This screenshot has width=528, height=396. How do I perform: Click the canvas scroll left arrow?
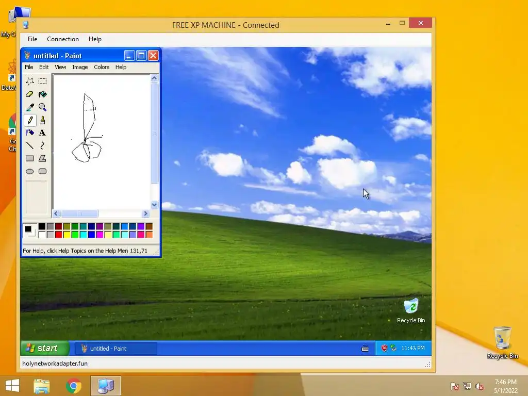(x=56, y=213)
